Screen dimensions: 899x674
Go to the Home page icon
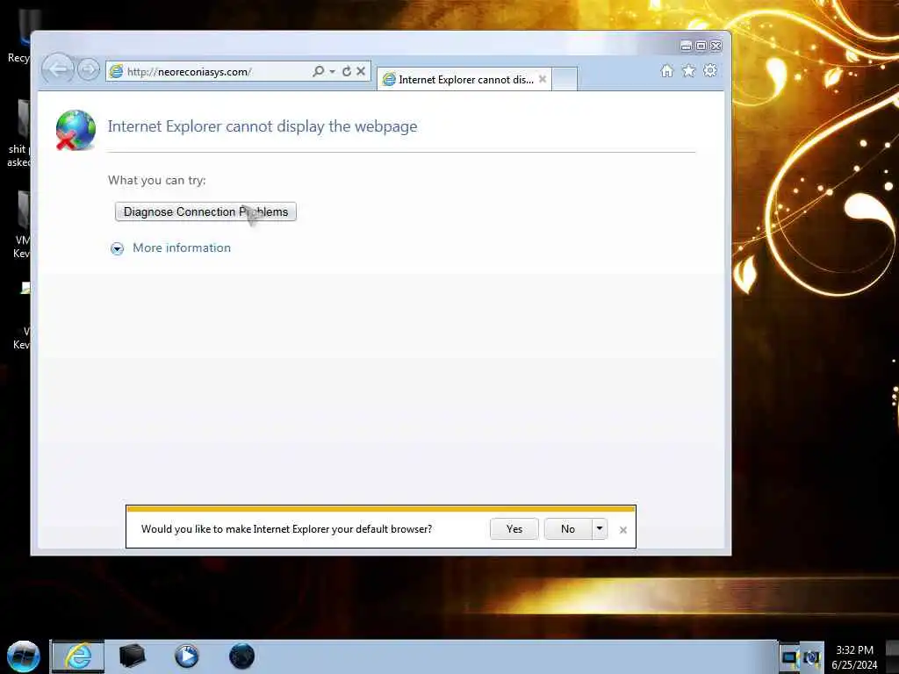coord(667,70)
